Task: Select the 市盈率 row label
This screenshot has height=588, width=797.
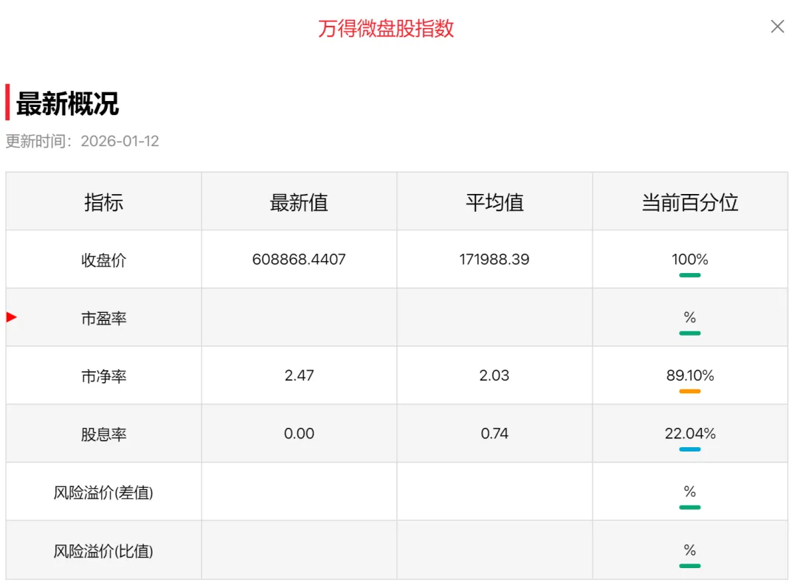Action: 104,318
